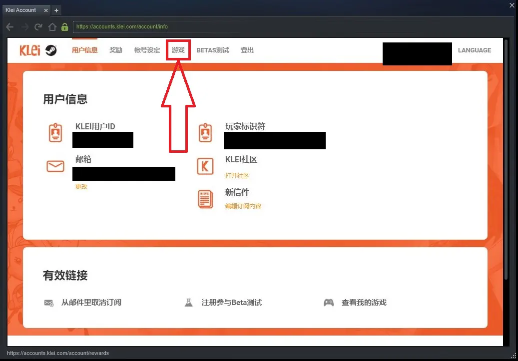The image size is (518, 361).
Task: Open the 打开社区 community link
Action: 237,176
